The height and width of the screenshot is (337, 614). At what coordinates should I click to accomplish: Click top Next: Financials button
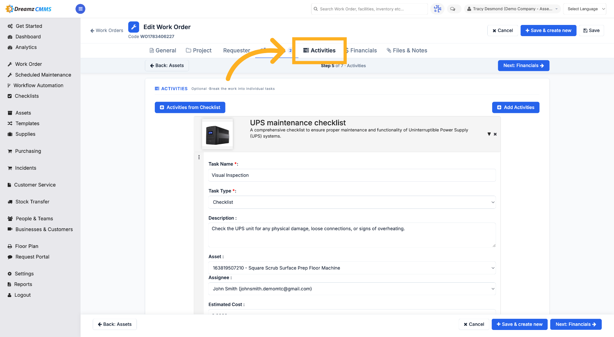click(x=523, y=66)
